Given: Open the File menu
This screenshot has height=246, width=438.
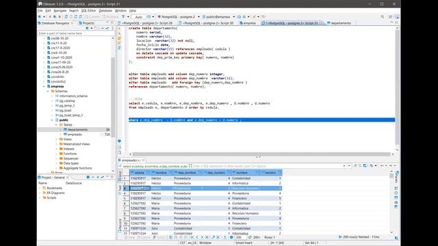Looking at the screenshot, I should [x=40, y=11].
